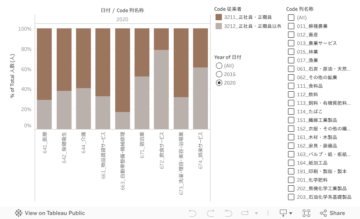The image size is (360, 219).
Task: Expand the download options arrow
Action: (291, 213)
